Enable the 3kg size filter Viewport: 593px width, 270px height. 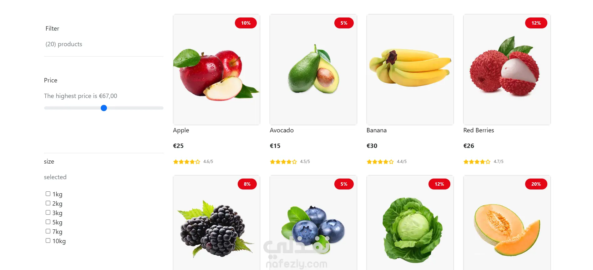pos(48,213)
